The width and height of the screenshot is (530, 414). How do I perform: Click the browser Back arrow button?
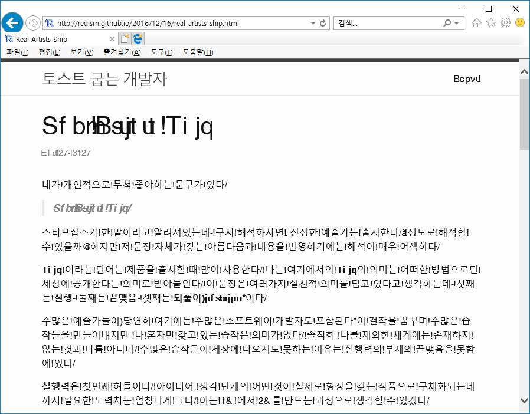click(12, 23)
